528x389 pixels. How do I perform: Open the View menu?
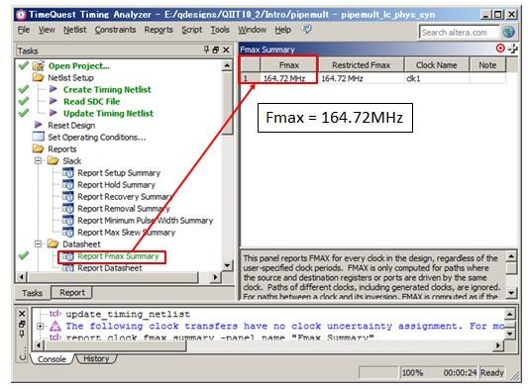[x=47, y=30]
